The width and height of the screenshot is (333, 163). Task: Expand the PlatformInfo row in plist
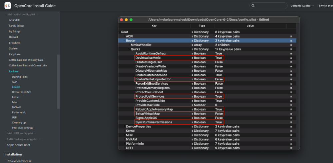(125, 143)
